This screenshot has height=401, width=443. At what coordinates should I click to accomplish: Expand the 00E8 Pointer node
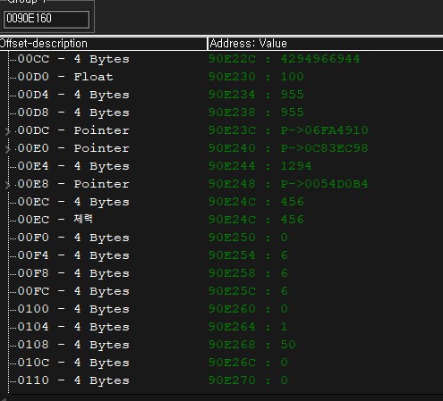click(x=7, y=185)
